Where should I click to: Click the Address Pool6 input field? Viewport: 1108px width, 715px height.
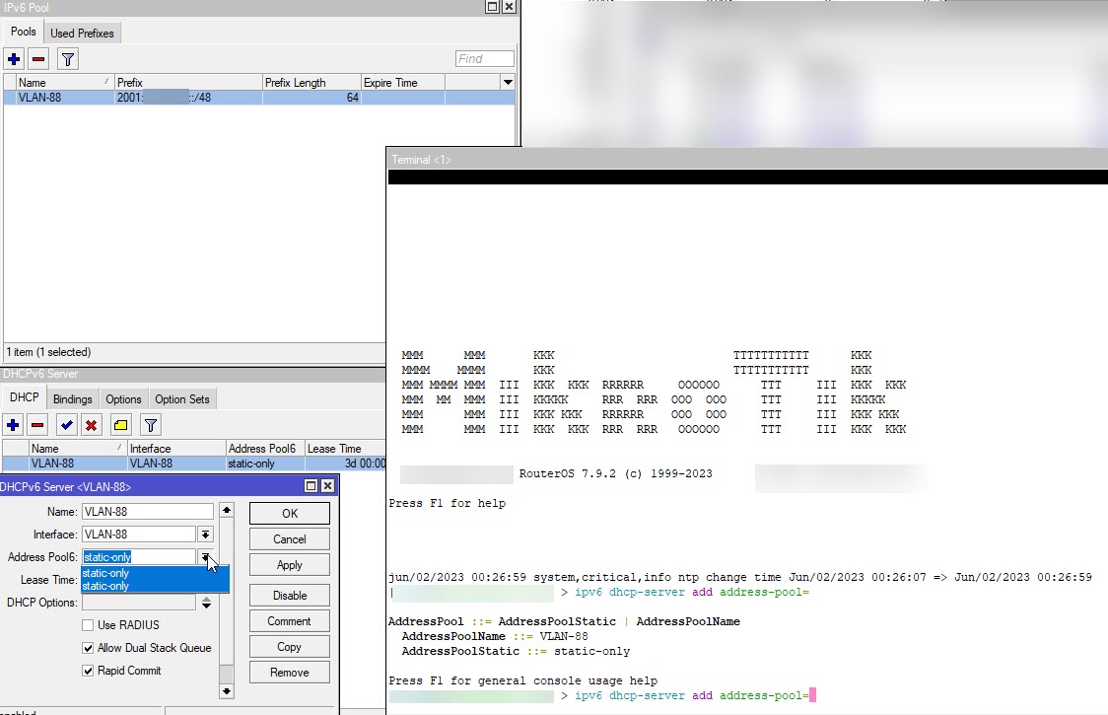click(x=138, y=557)
